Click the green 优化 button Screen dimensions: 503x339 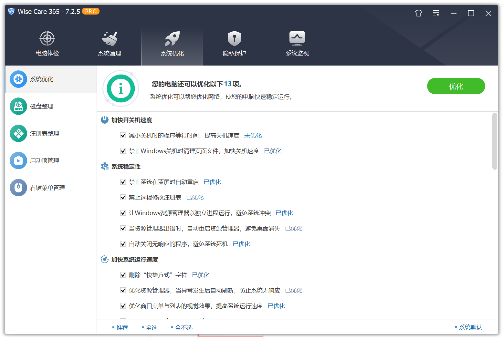click(456, 86)
